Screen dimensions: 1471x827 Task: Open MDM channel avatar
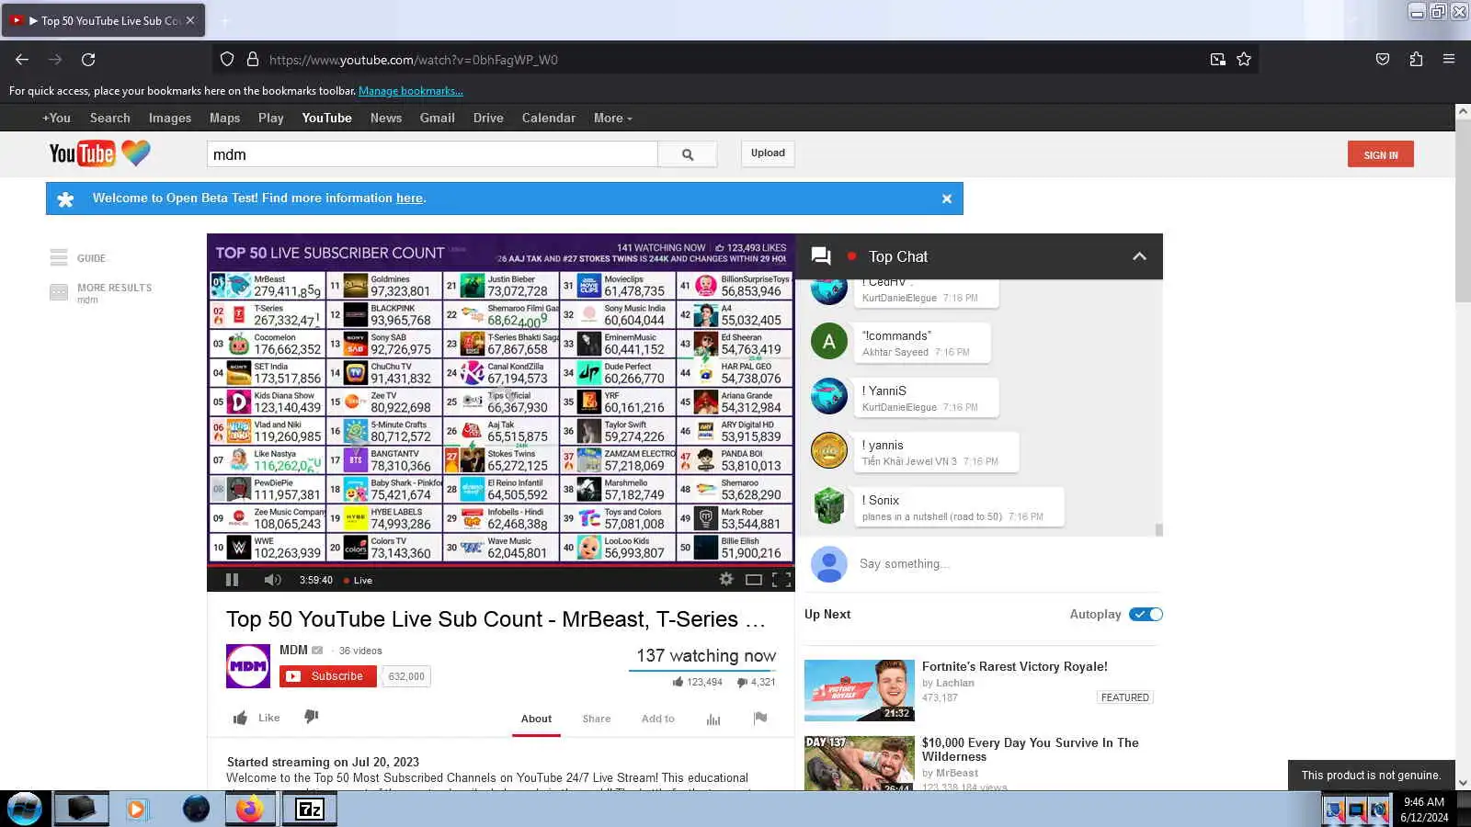pyautogui.click(x=248, y=666)
